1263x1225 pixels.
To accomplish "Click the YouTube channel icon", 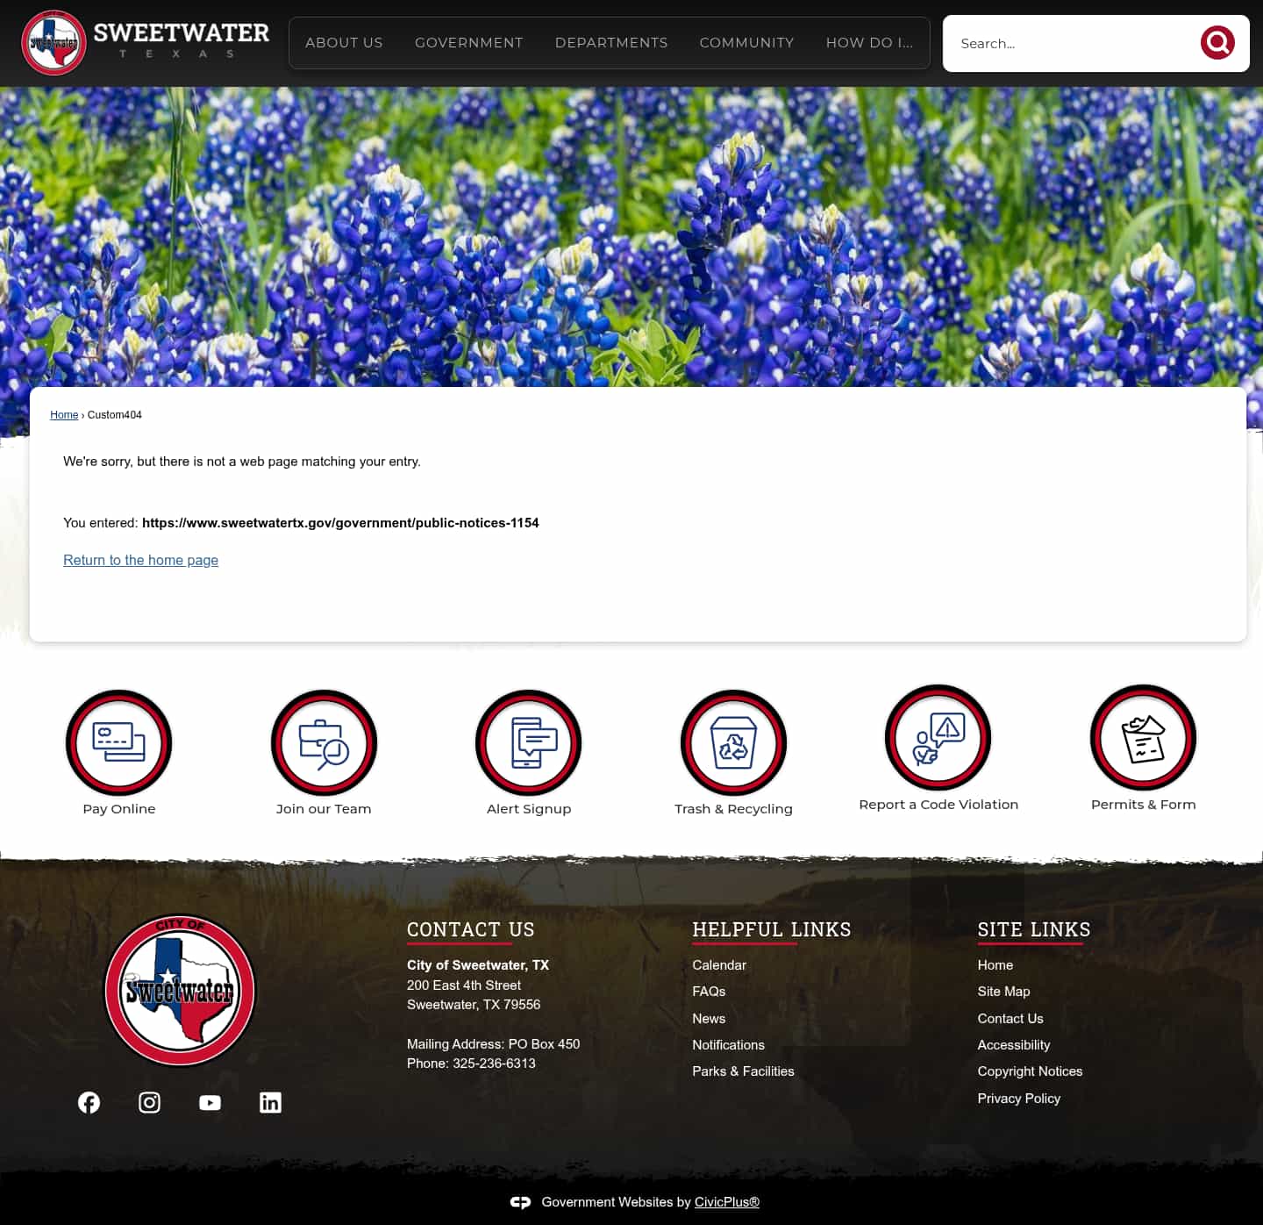I will pos(210,1102).
